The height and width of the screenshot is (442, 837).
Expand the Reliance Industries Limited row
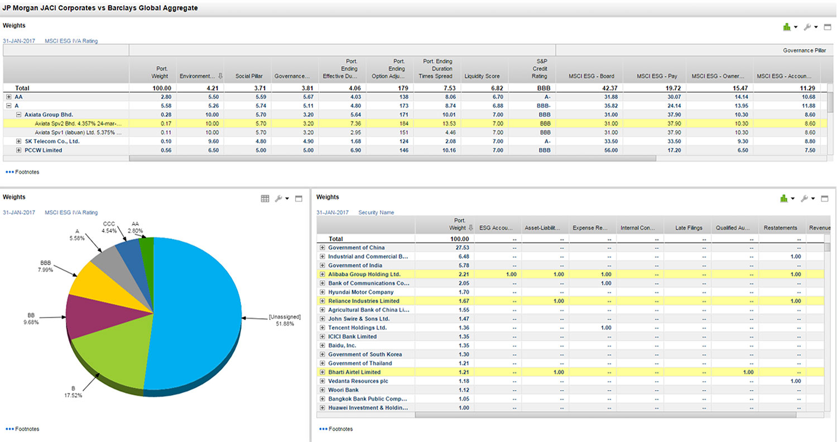(323, 301)
